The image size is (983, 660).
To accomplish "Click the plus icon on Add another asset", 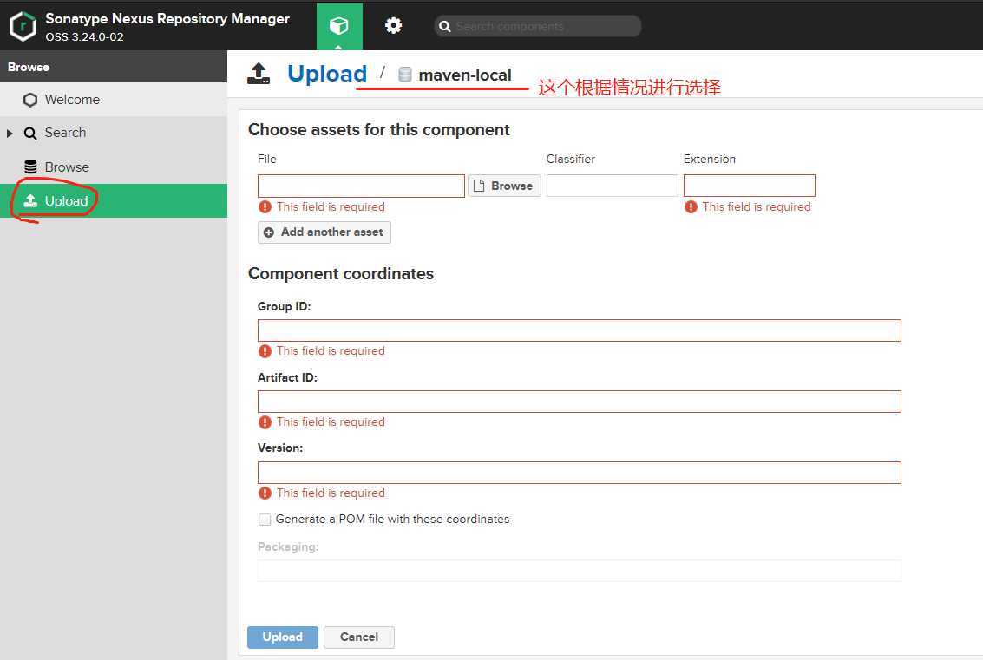I will click(269, 232).
